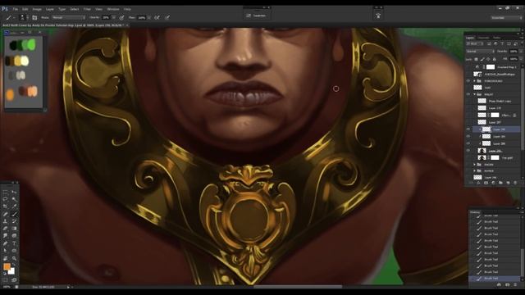The width and height of the screenshot is (525, 295).
Task: Toggle visibility of Layer 288
Action: click(x=468, y=143)
